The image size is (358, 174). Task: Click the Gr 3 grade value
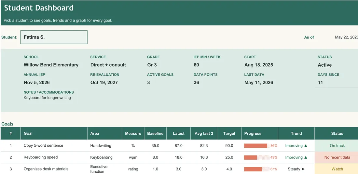click(152, 65)
